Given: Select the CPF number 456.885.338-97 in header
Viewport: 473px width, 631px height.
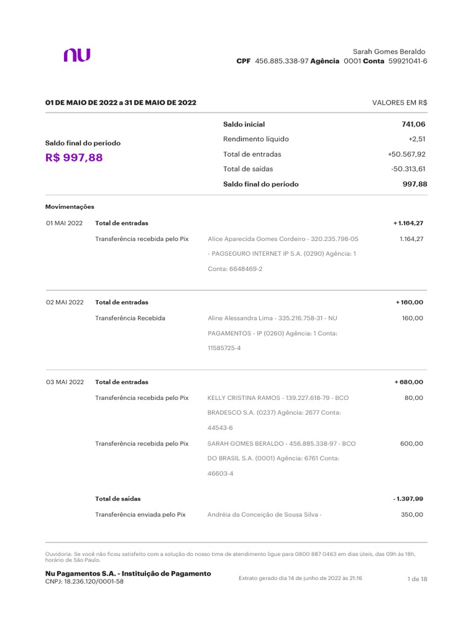Looking at the screenshot, I should pyautogui.click(x=281, y=62).
